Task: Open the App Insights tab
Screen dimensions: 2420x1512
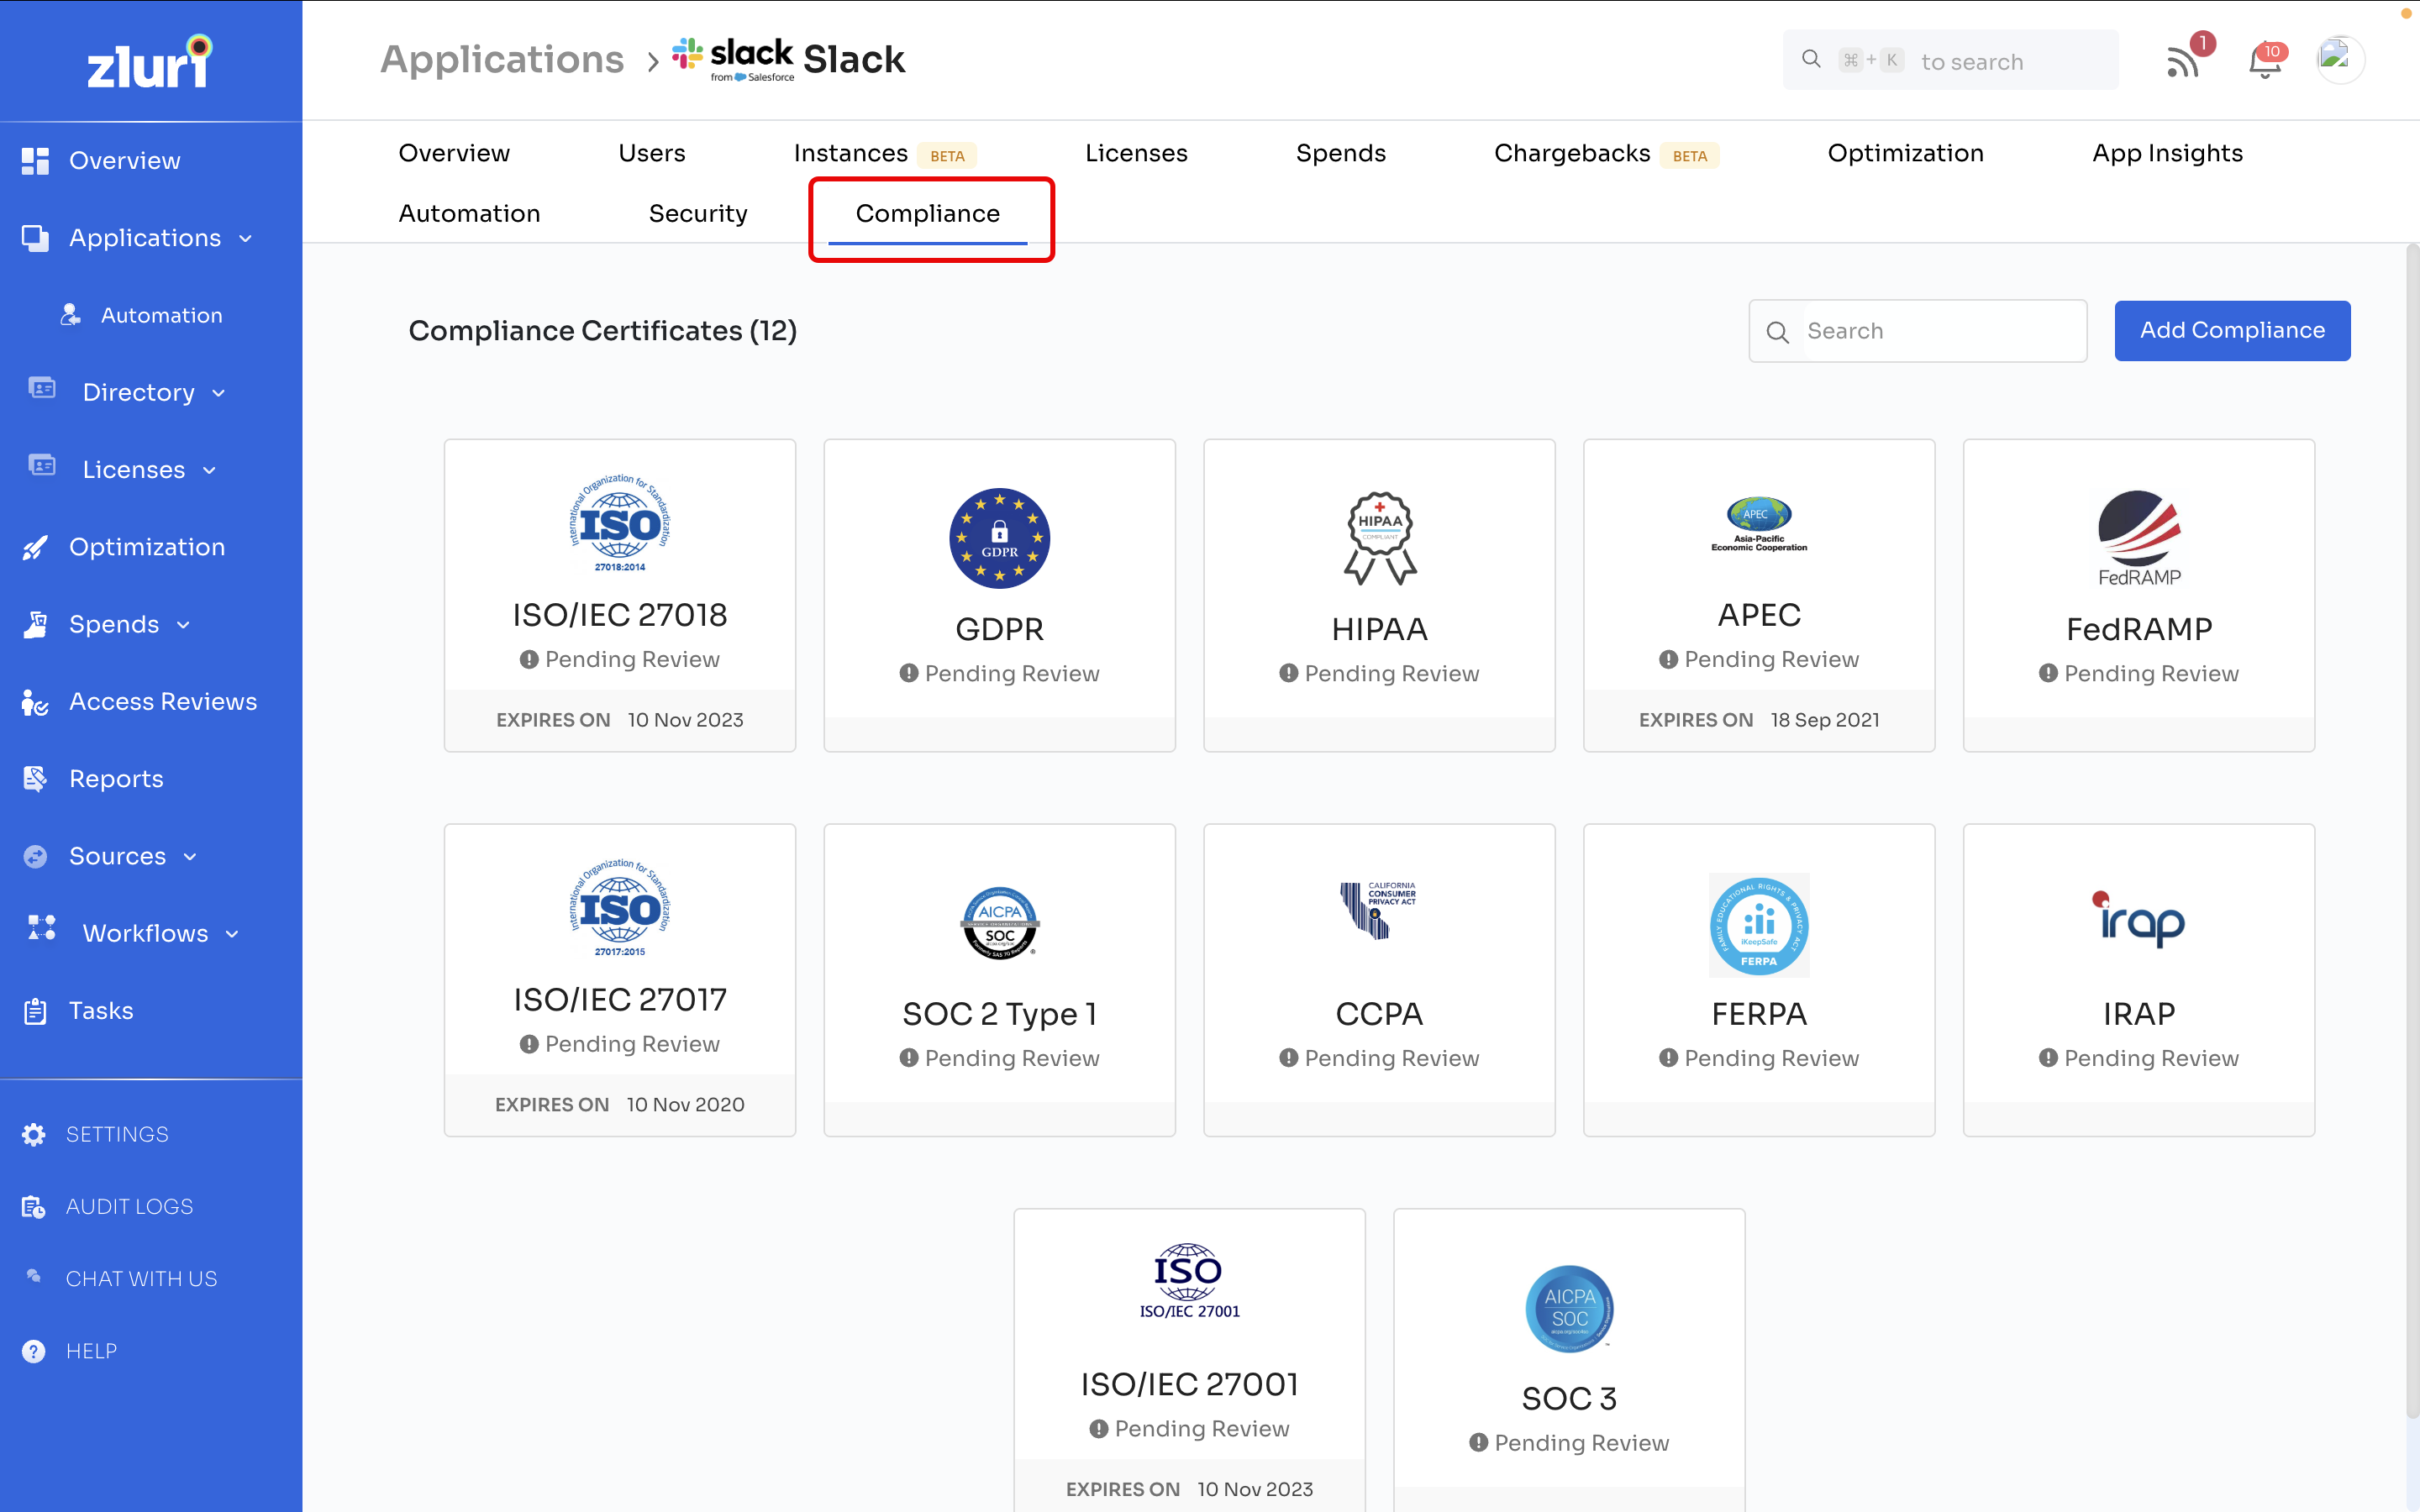Action: pos(2166,153)
